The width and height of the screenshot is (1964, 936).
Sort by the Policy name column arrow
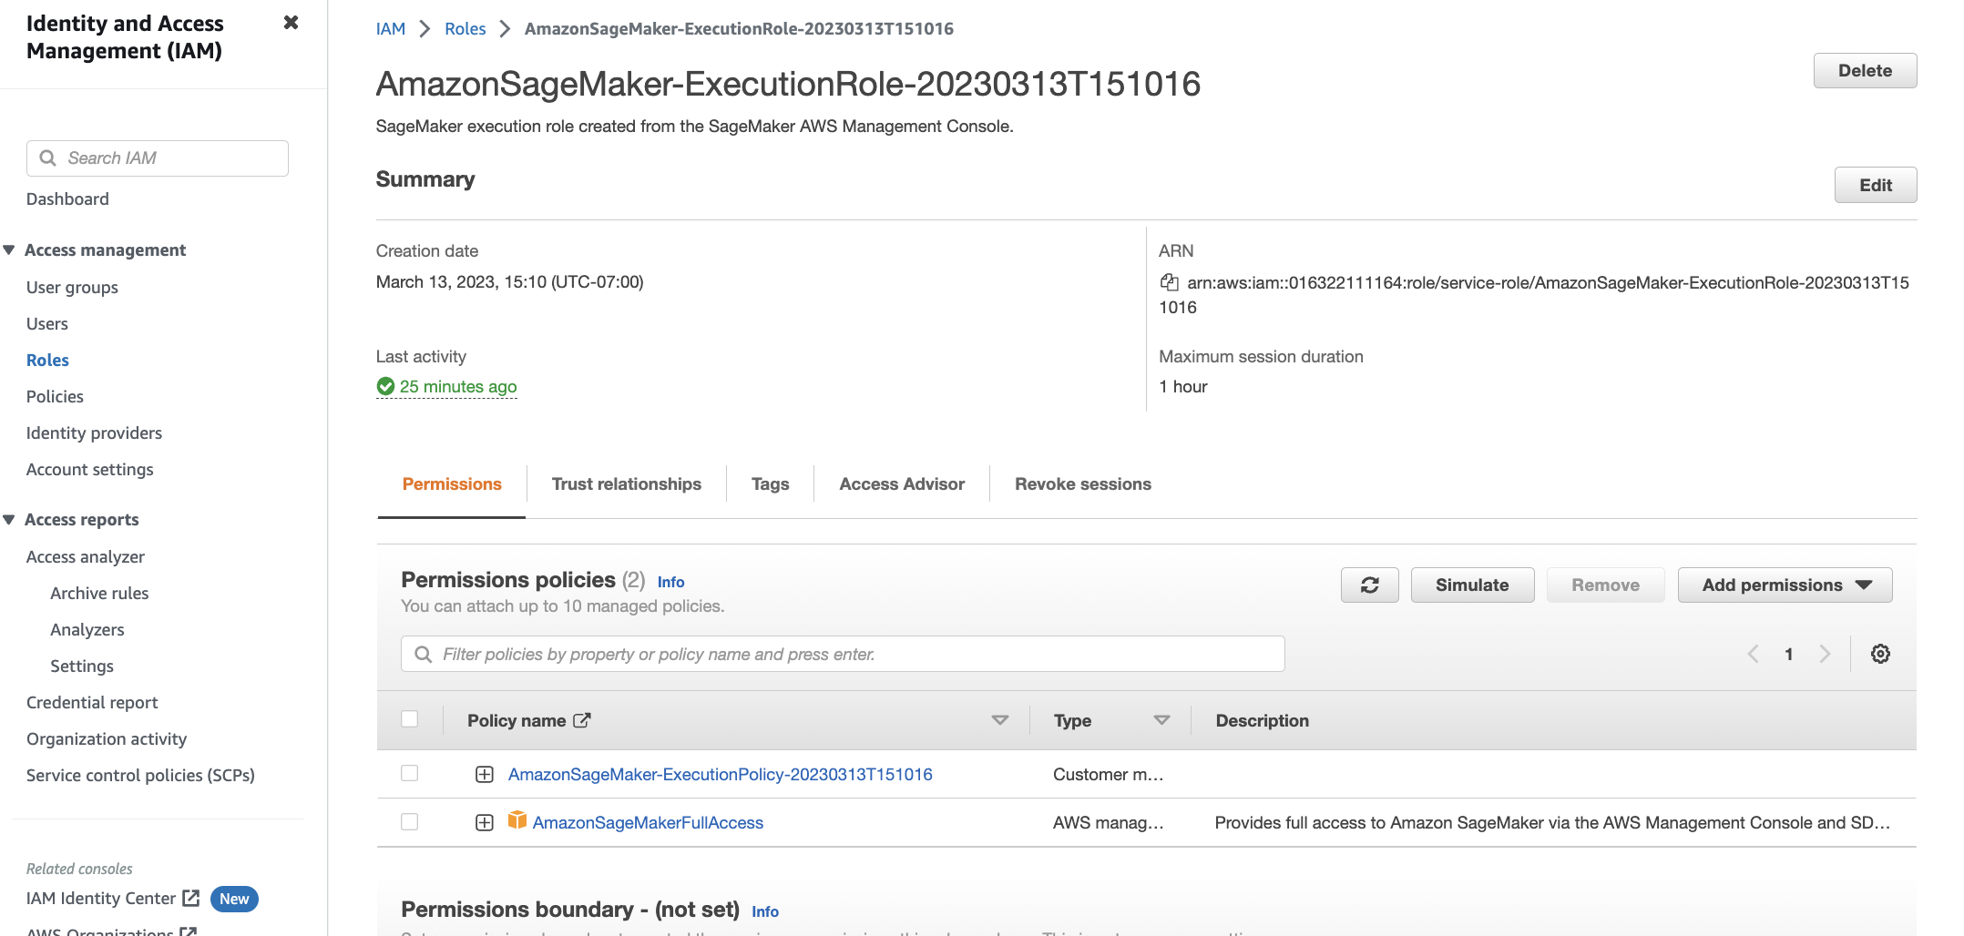(x=999, y=720)
